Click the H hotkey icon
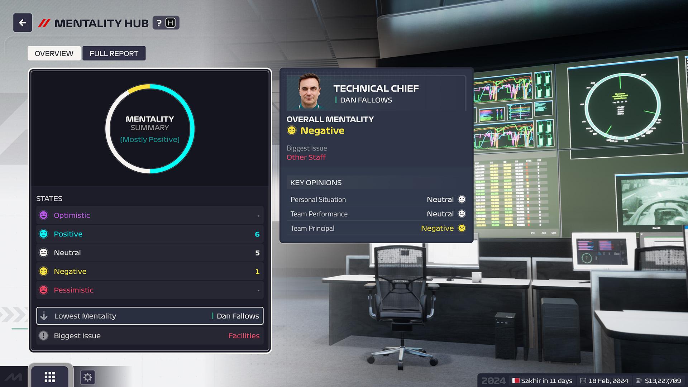 171,22
